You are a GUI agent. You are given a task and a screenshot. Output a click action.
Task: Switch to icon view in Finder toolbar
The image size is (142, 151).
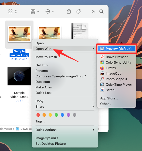11,12
